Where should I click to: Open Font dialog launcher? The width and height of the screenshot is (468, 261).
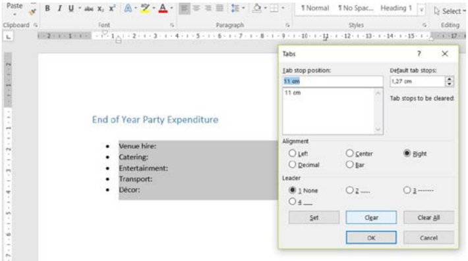click(172, 25)
